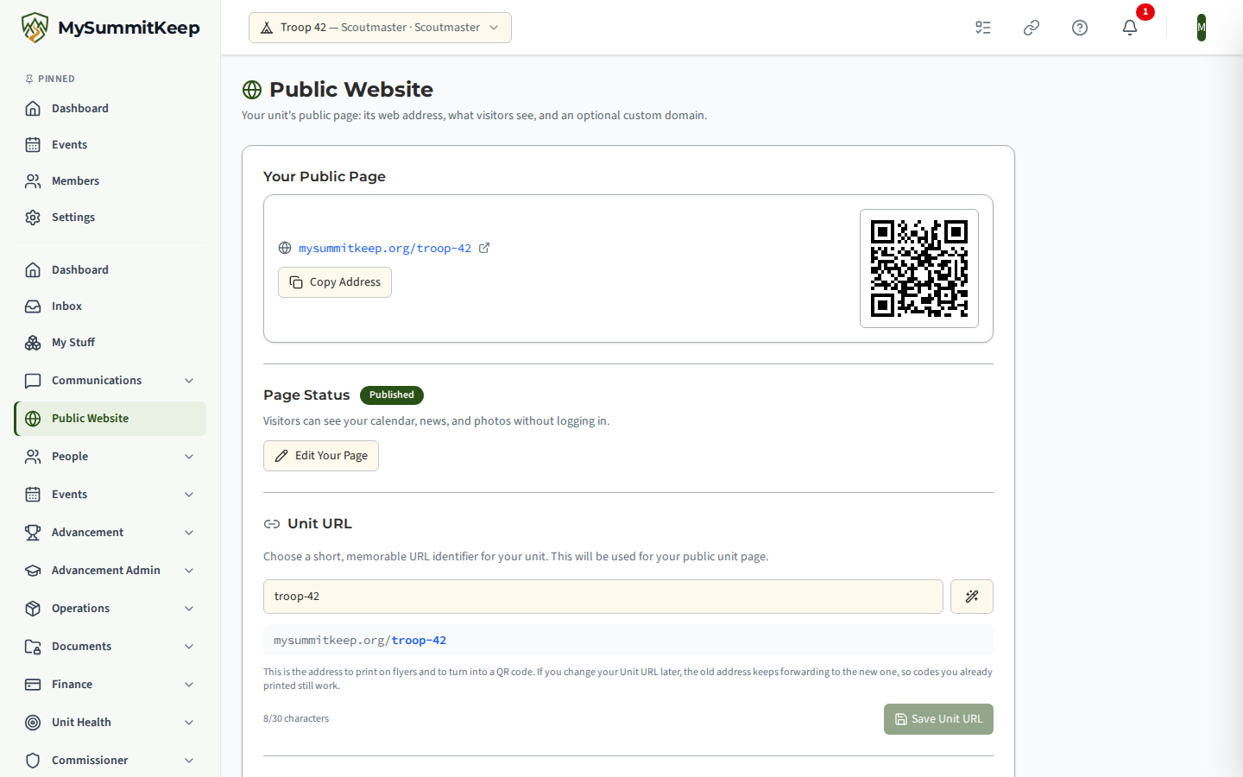Click the 'Unit URL' section heading
Image resolution: width=1243 pixels, height=777 pixels.
319,524
